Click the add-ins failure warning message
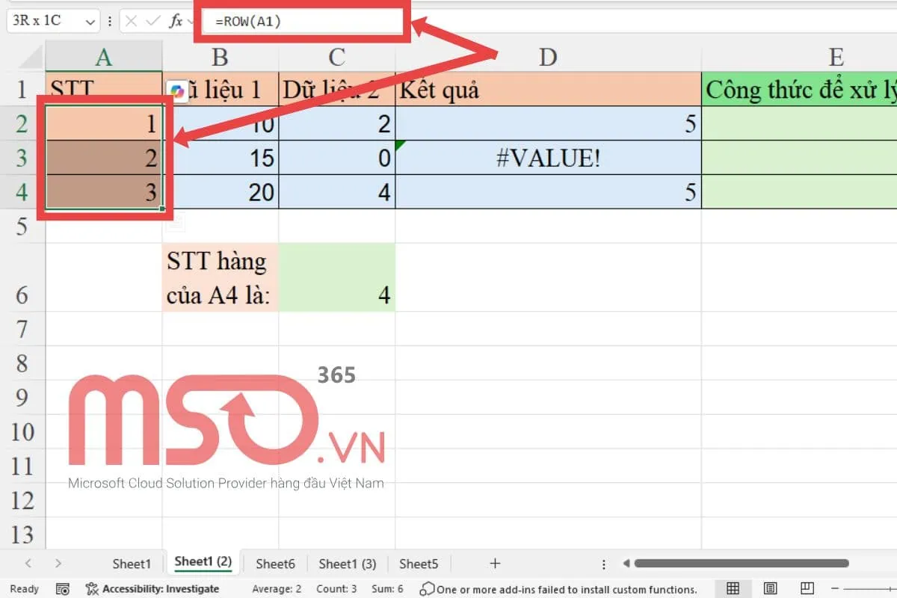The width and height of the screenshot is (897, 598). click(x=561, y=589)
